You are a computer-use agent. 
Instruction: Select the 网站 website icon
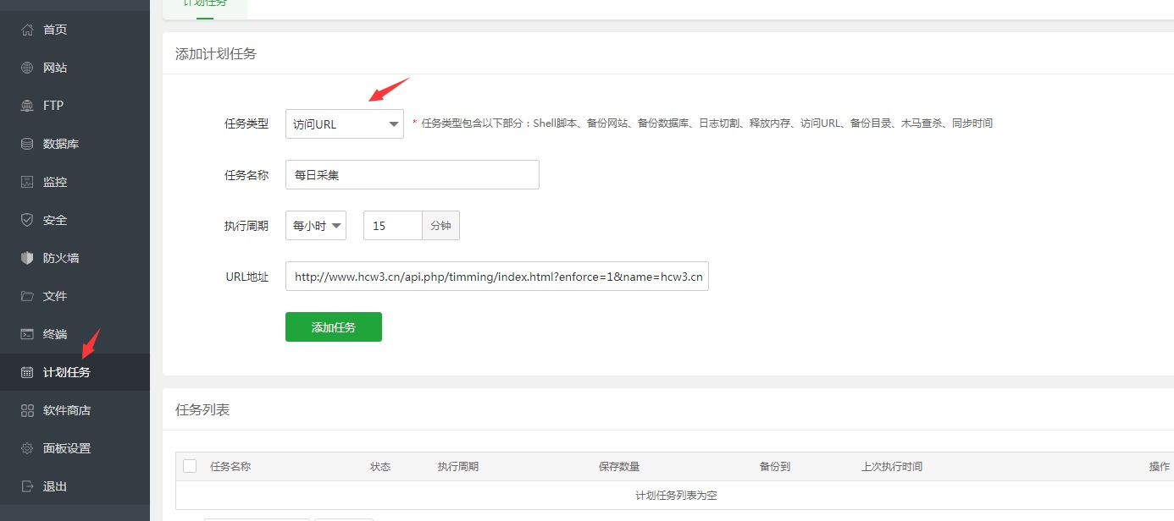pyautogui.click(x=28, y=67)
